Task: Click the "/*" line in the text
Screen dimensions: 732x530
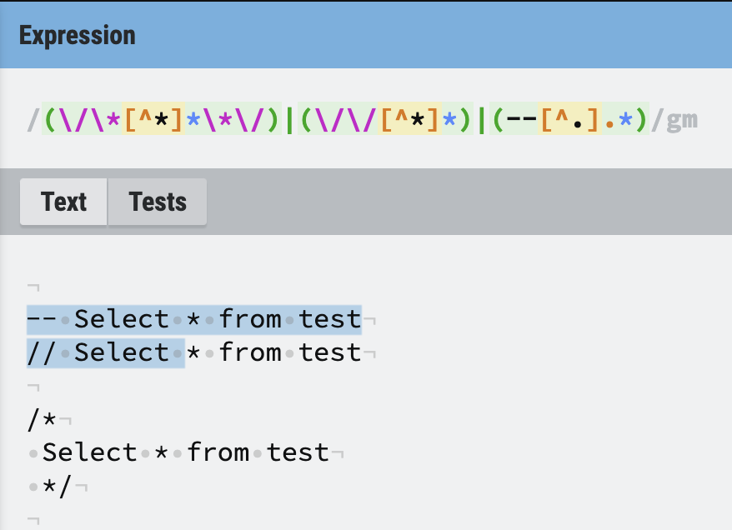Action: click(x=42, y=420)
